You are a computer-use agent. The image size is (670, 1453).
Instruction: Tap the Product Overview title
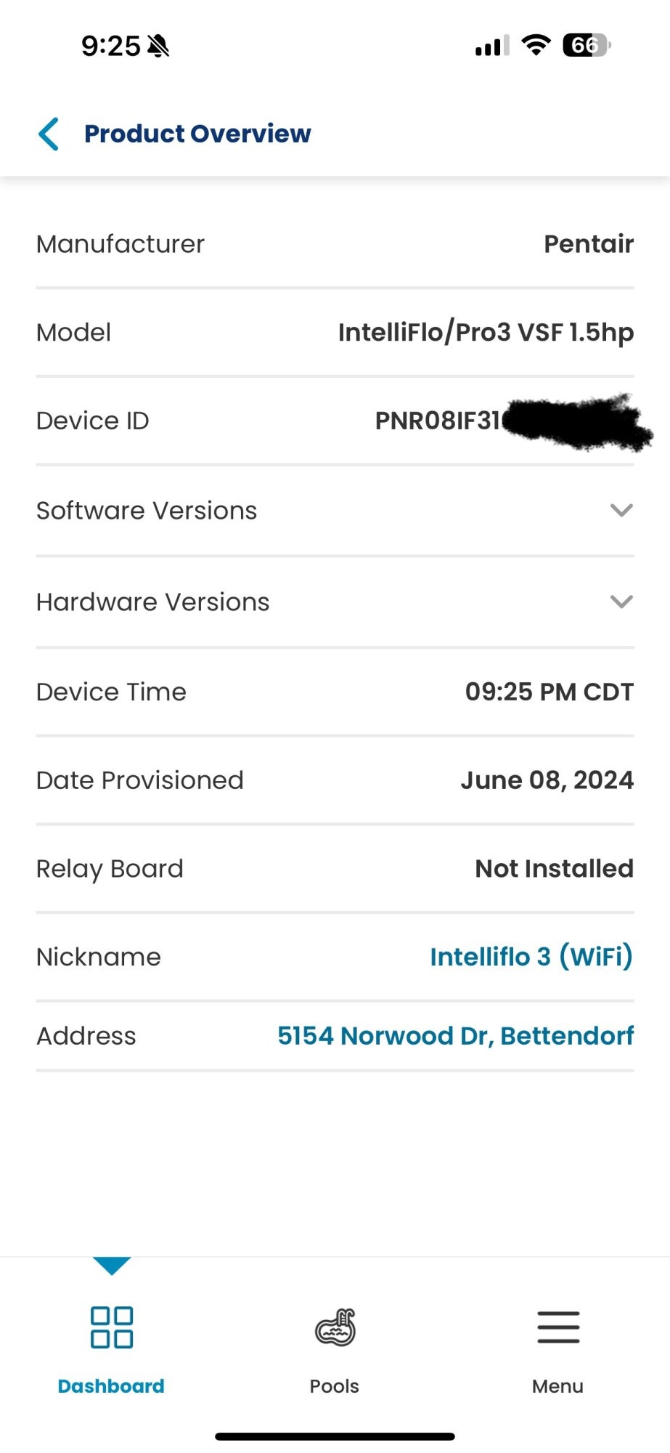[197, 134]
